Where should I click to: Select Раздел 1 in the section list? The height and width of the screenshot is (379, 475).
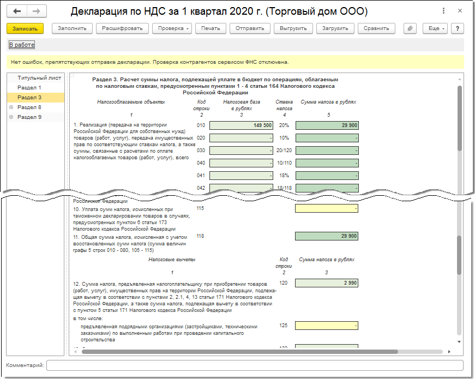coord(29,88)
